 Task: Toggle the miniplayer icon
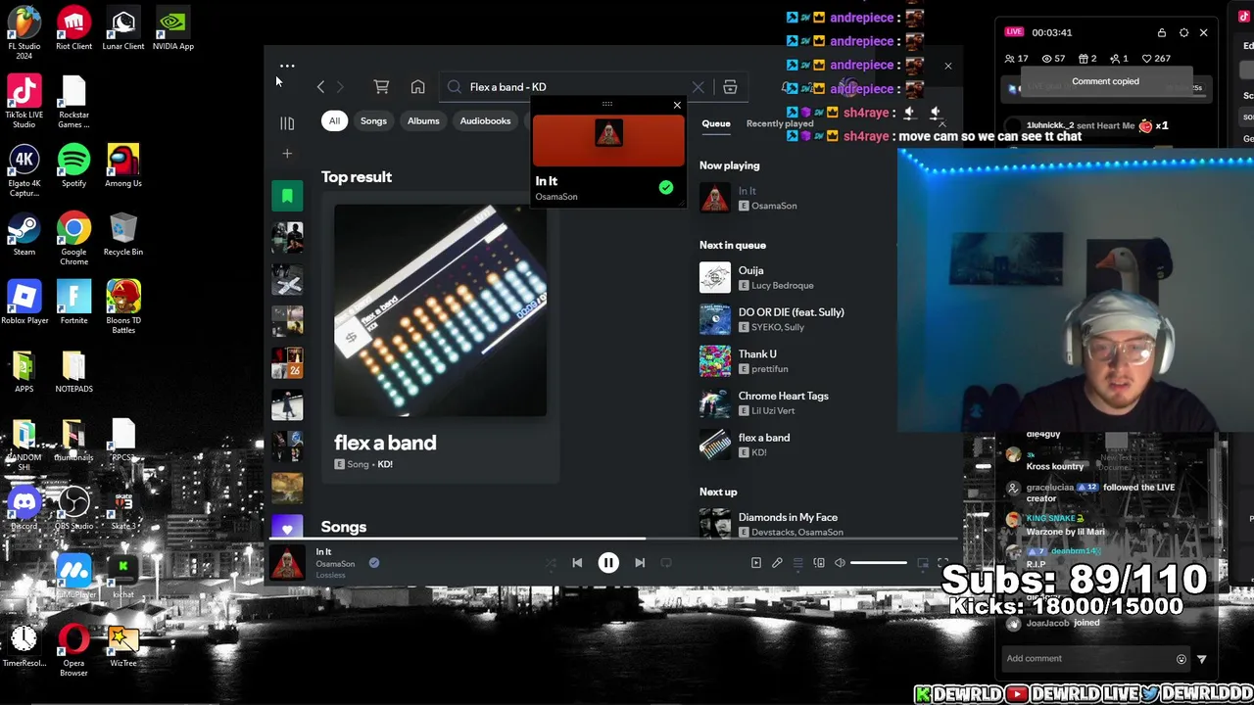pos(923,563)
